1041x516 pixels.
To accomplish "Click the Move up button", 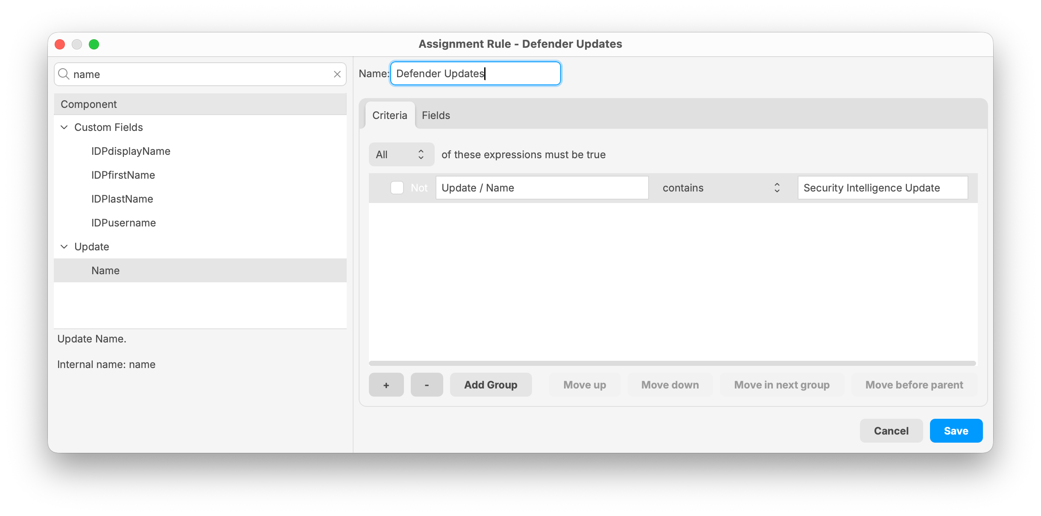I will [585, 385].
